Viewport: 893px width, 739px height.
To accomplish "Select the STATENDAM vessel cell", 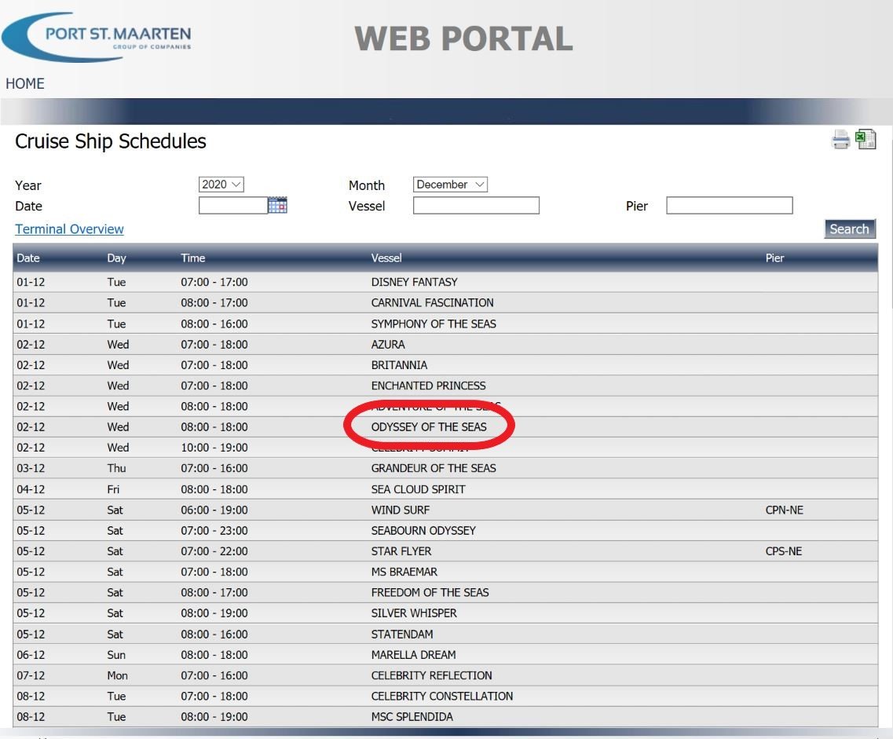I will tap(402, 634).
